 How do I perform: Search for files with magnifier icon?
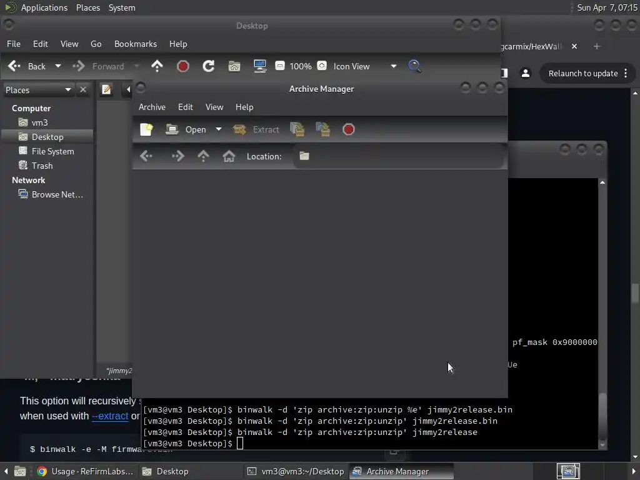click(415, 66)
